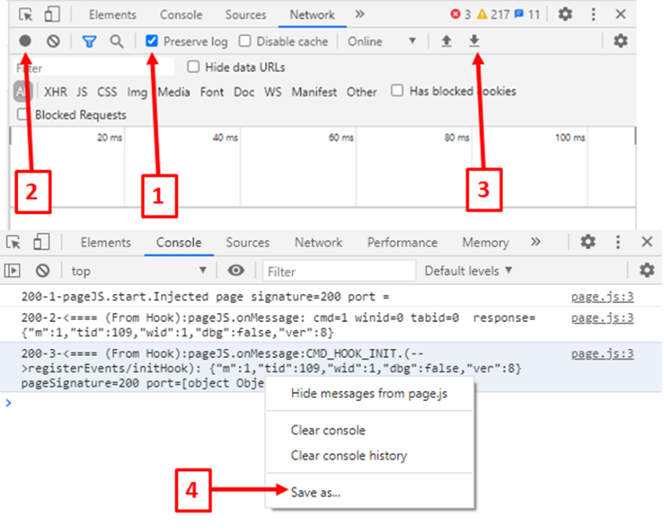The width and height of the screenshot is (664, 532).
Task: Click the console Filter input field
Action: [339, 271]
